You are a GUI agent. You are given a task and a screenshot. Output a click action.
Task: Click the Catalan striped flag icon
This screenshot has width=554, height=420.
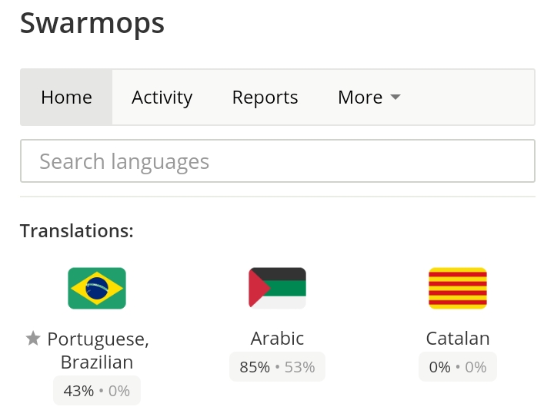[458, 288]
